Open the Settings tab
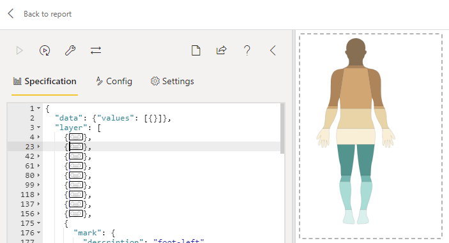449x243 pixels. click(x=172, y=82)
